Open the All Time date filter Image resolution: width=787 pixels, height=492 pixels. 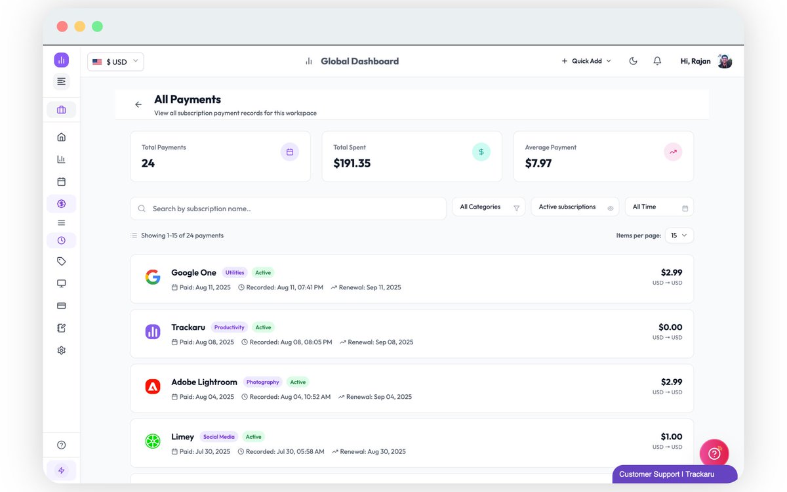point(659,207)
